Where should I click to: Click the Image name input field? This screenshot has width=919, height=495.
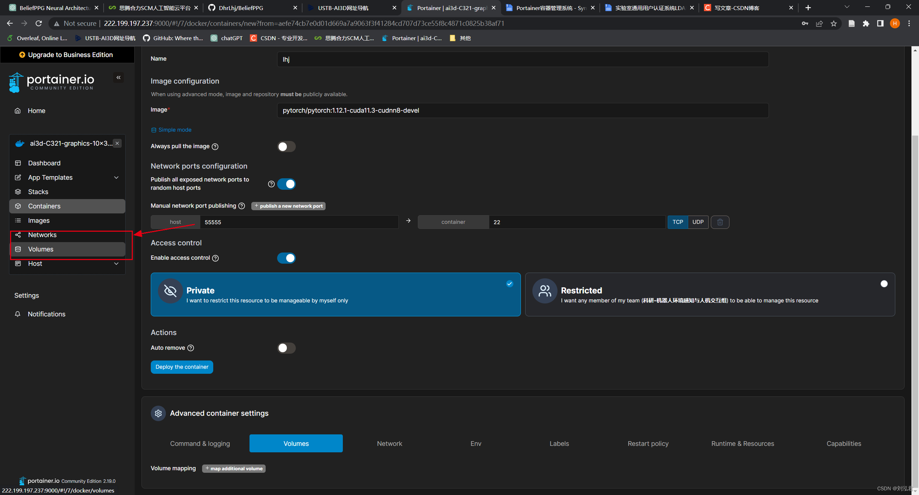click(523, 110)
